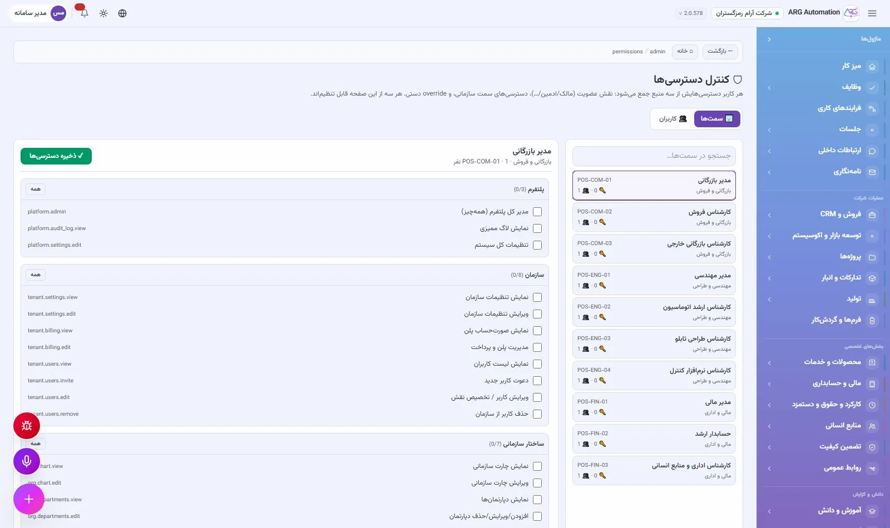Screen dimensions: 890x528
Task: Open the نامه‌نگاری envelope icon
Action: coord(872,172)
